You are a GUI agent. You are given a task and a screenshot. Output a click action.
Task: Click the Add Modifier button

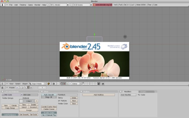[x=128, y=95]
